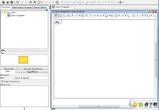Open the Interface tool dropdown arrow
Viewport: 159px width, 110px height.
(x=103, y=16)
